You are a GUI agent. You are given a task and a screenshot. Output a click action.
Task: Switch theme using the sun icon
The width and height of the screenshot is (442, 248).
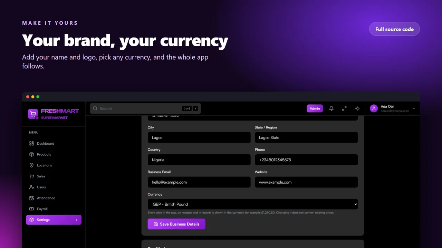click(x=357, y=108)
